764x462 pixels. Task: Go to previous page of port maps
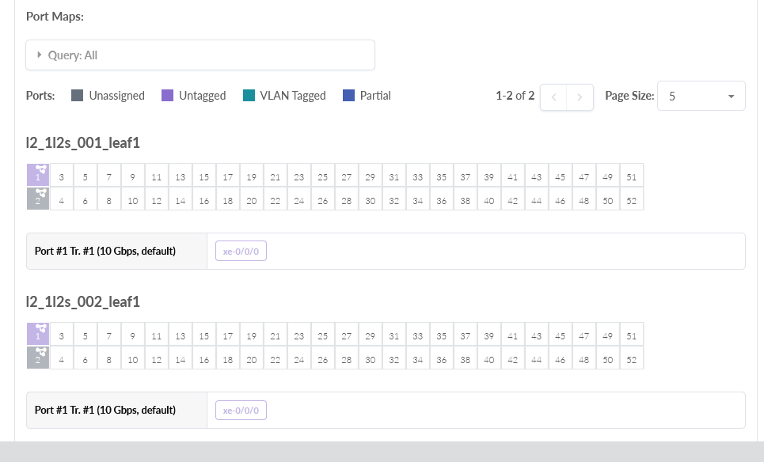pos(553,97)
